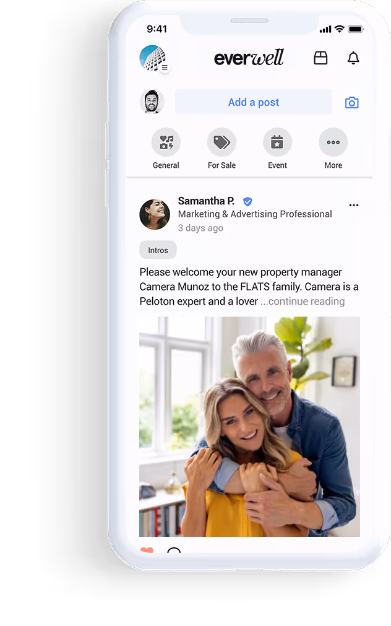Open Samantha P.'s profile name
The height and width of the screenshot is (626, 391).
coord(206,201)
